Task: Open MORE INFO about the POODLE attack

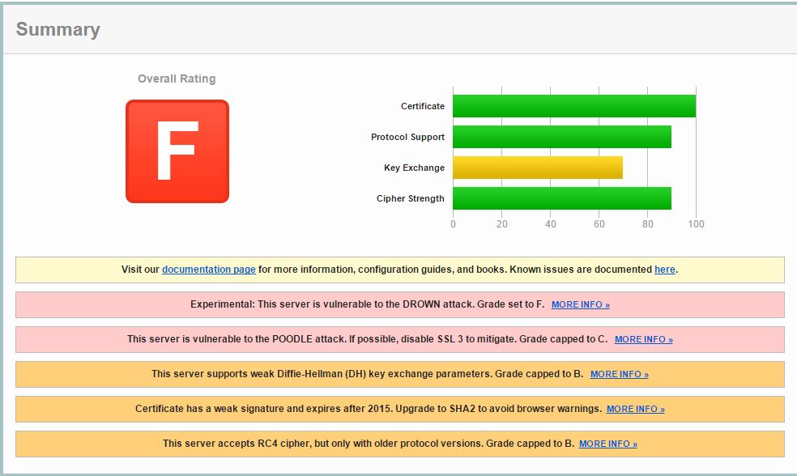Action: point(643,339)
